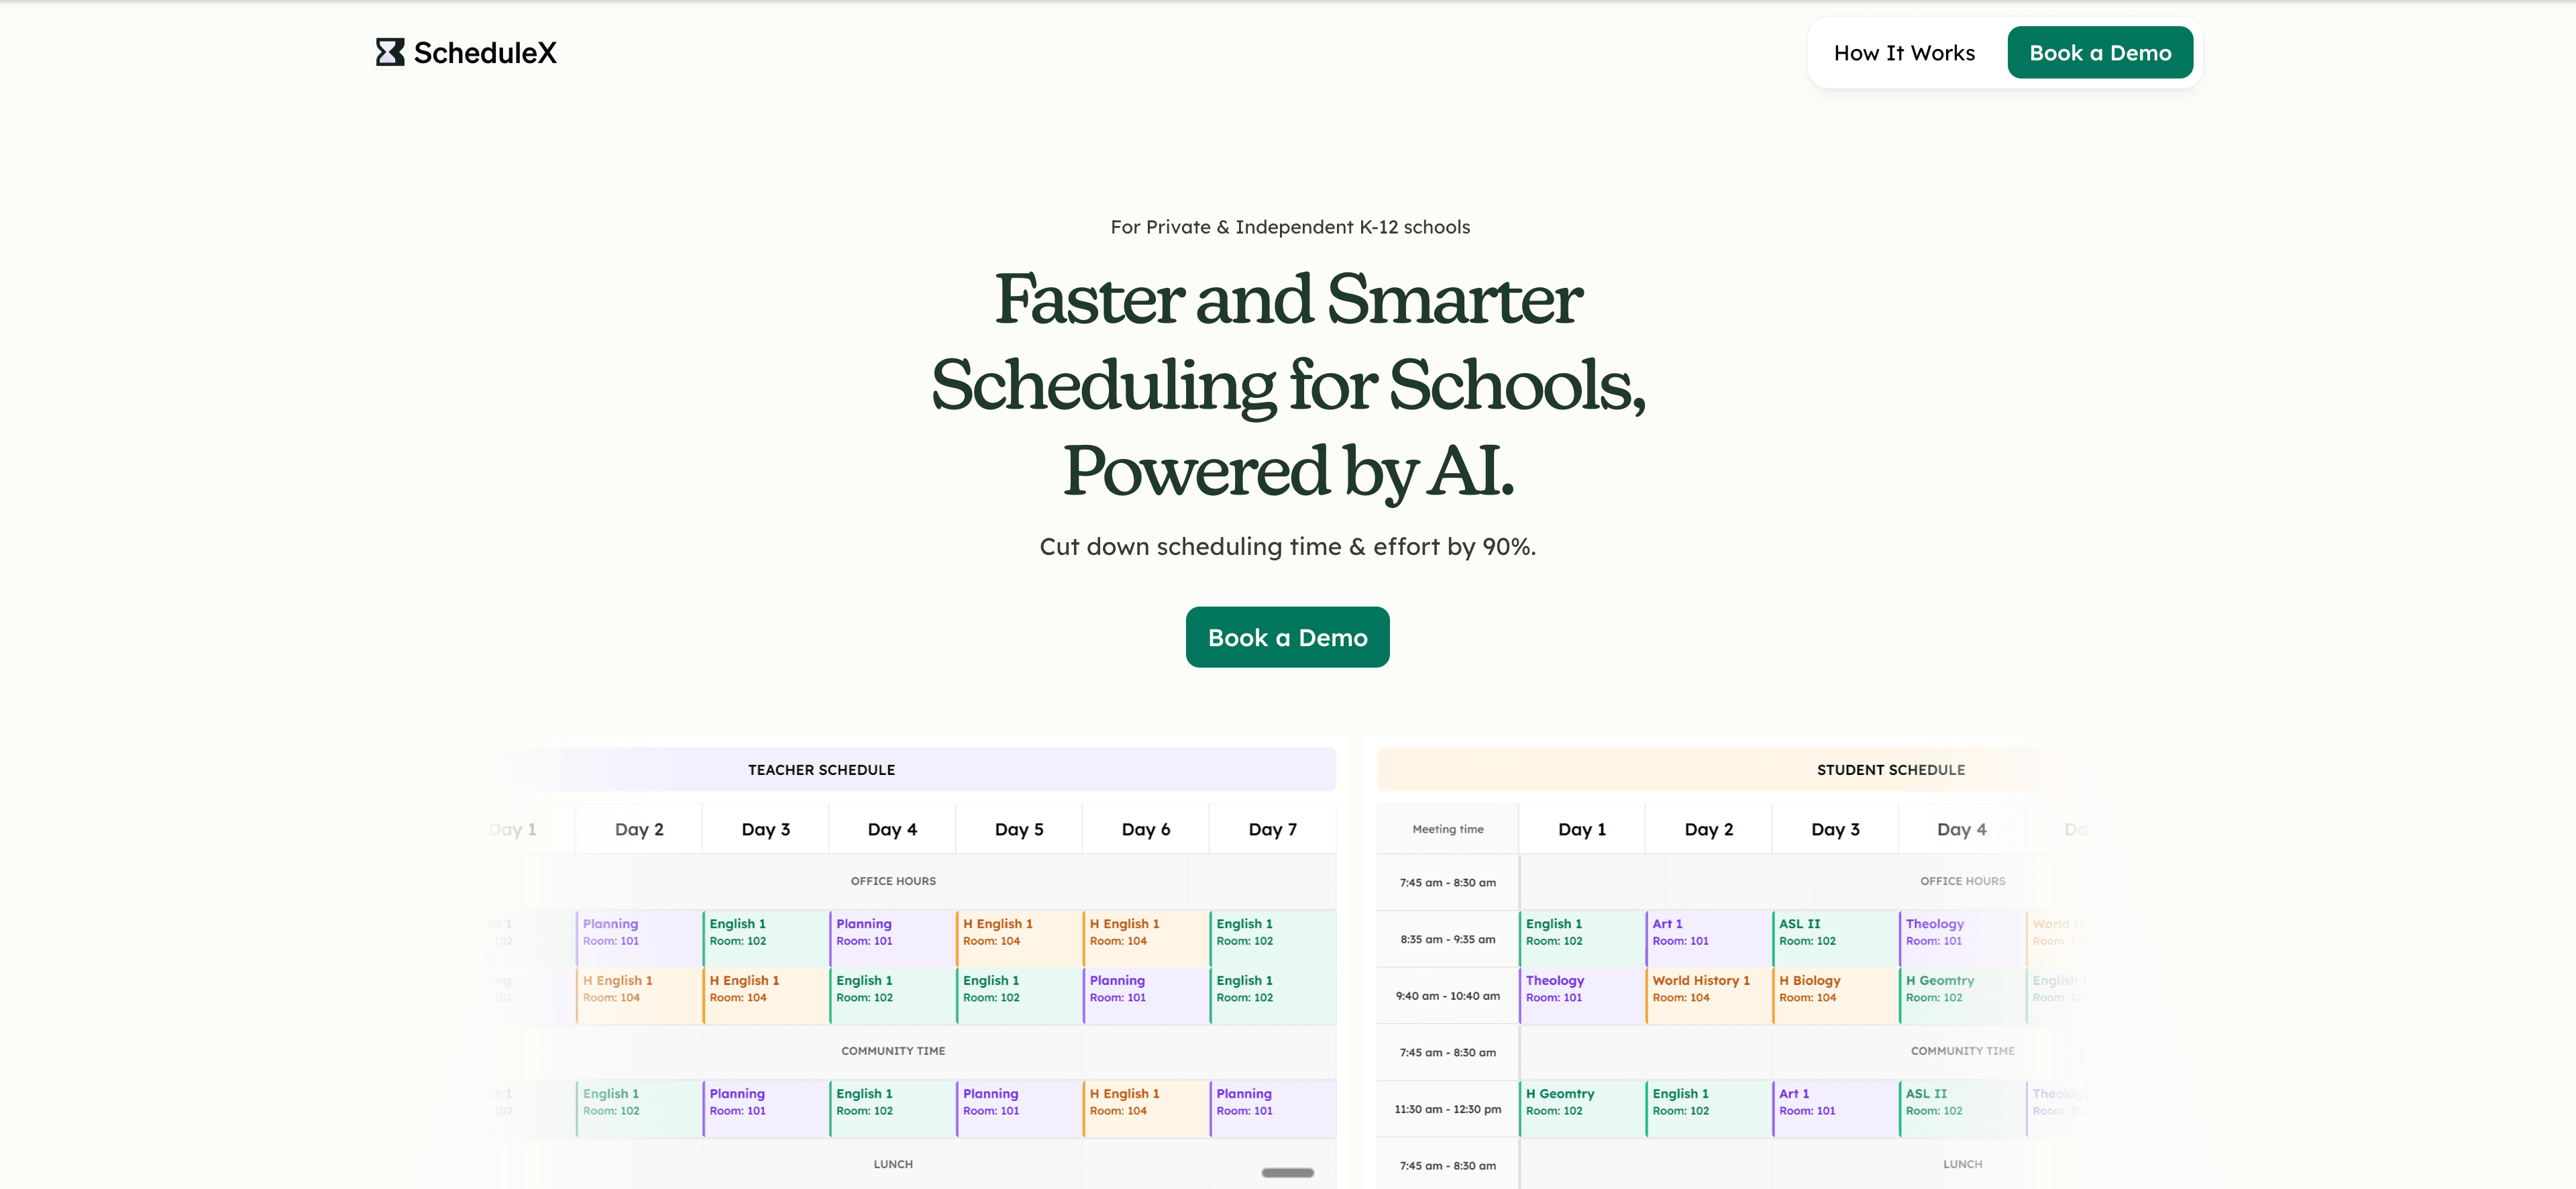This screenshot has height=1189, width=2576.
Task: Click the green Book a Demo hero button
Action: (x=1287, y=637)
